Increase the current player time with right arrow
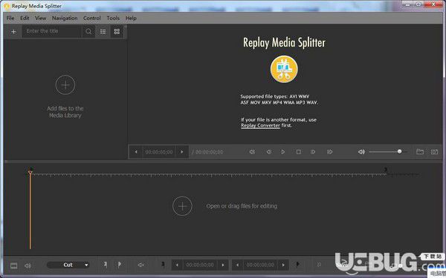The image size is (446, 278). (182, 152)
